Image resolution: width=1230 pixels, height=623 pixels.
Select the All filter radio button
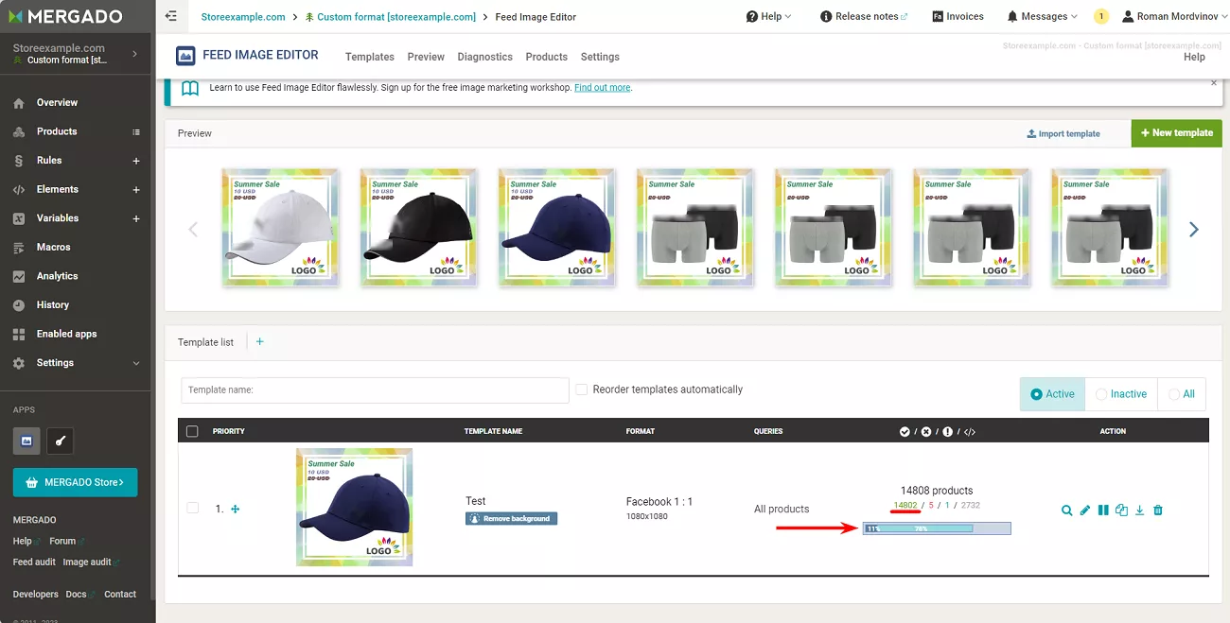click(x=1174, y=394)
